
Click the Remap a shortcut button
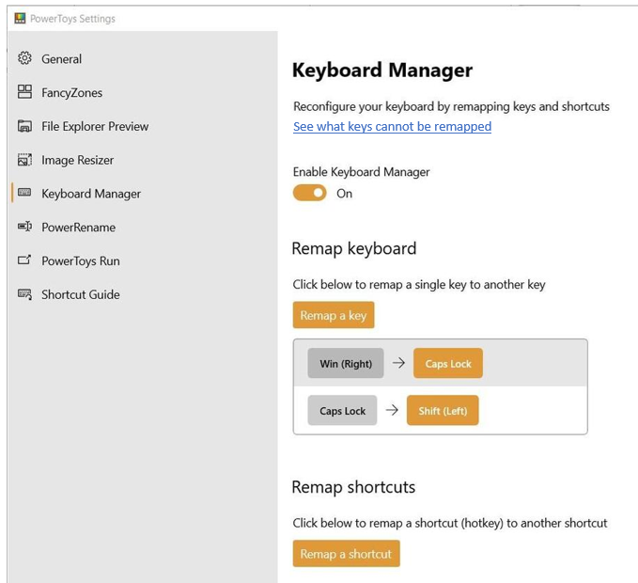pos(347,554)
